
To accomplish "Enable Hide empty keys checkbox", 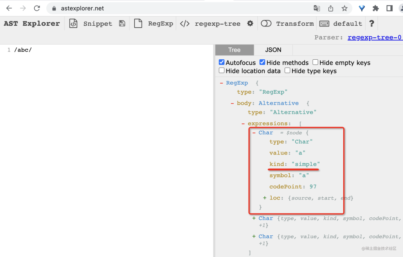I will pos(315,62).
